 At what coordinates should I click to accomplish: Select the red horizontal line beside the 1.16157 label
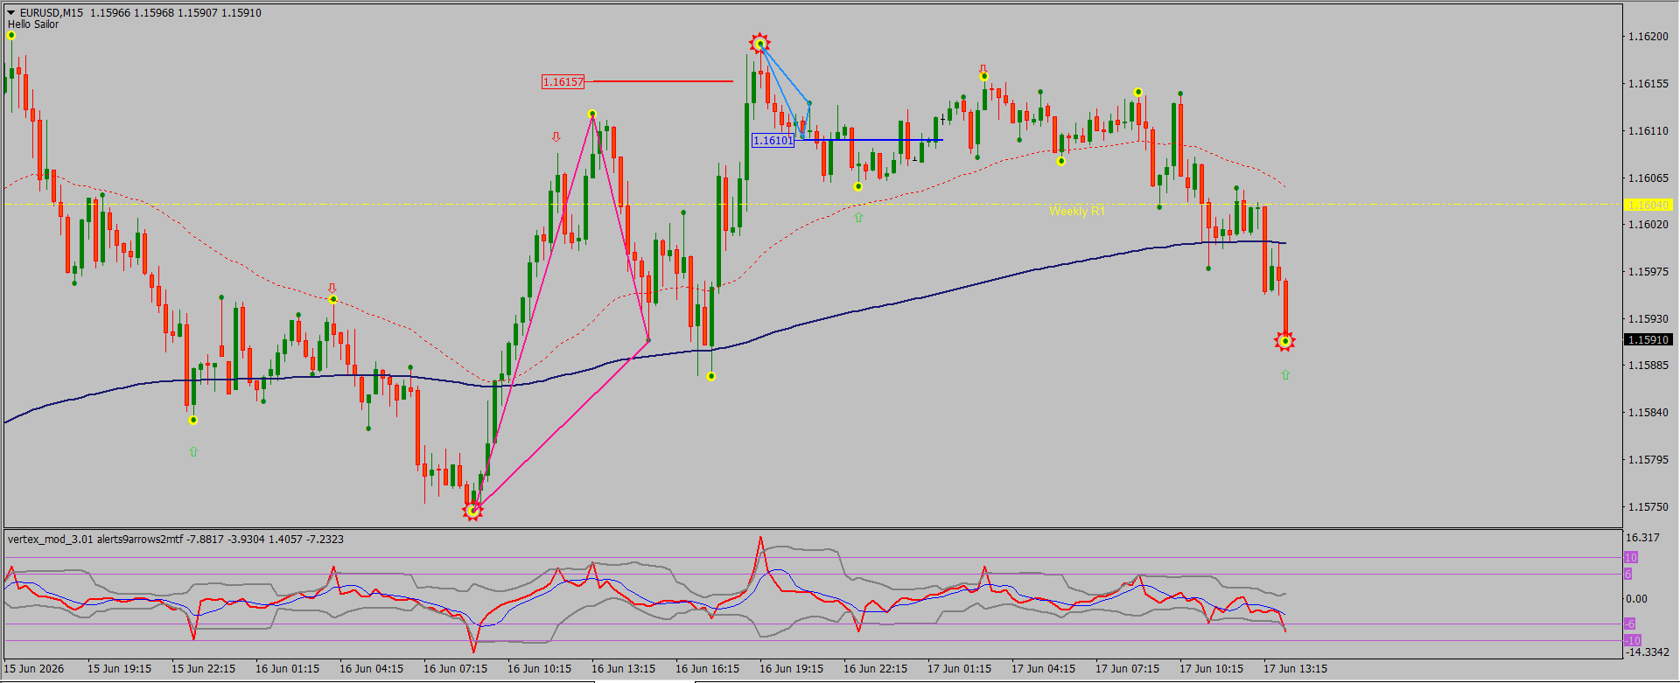[662, 81]
